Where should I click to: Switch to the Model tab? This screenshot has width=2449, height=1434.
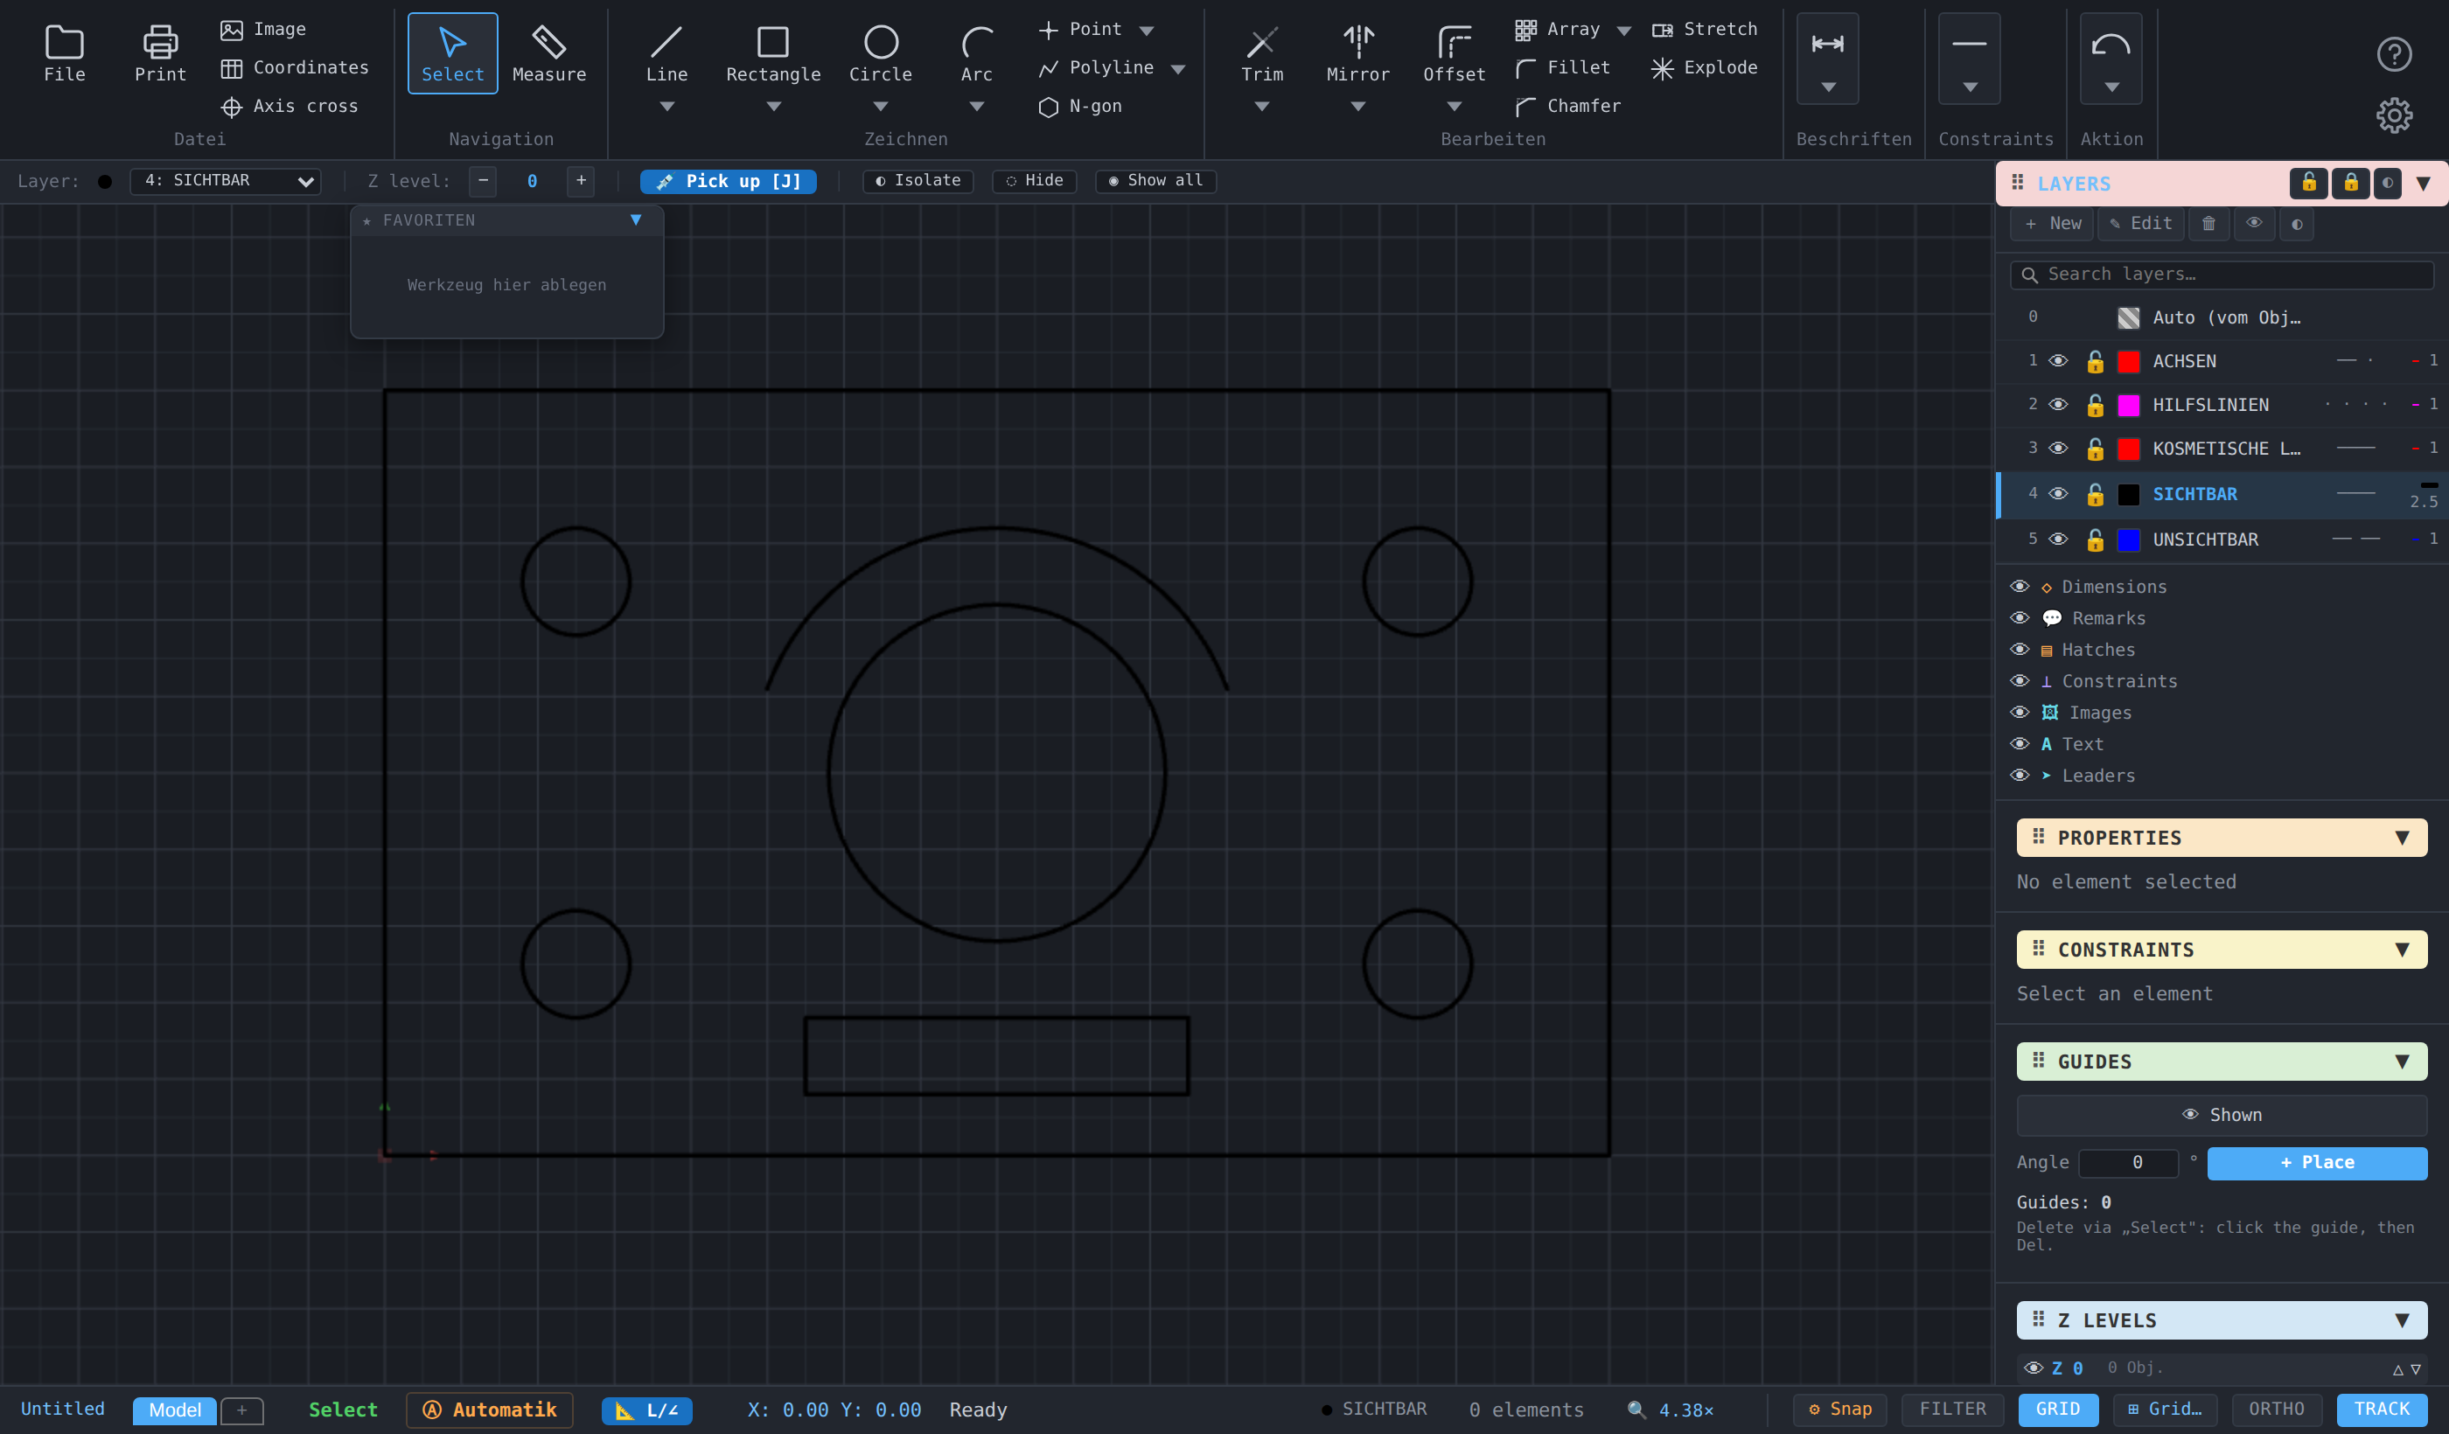[x=175, y=1410]
